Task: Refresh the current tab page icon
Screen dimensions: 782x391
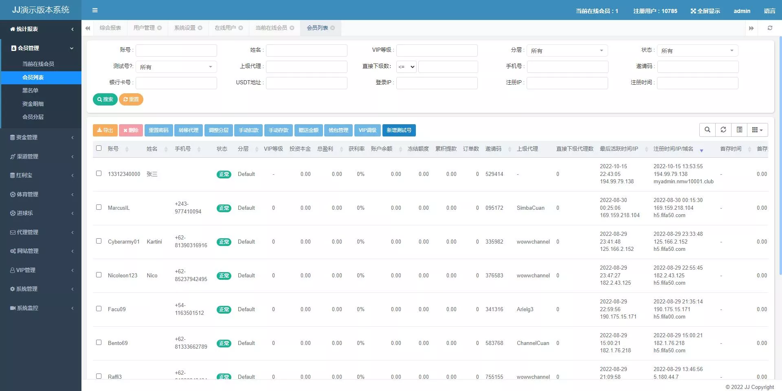Action: point(770,28)
